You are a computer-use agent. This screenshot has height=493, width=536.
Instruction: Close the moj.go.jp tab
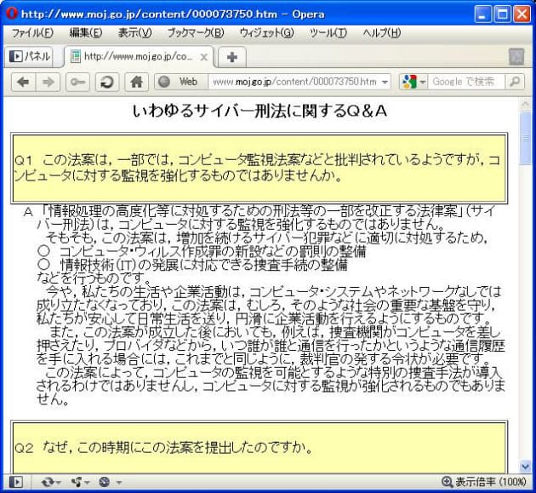204,57
